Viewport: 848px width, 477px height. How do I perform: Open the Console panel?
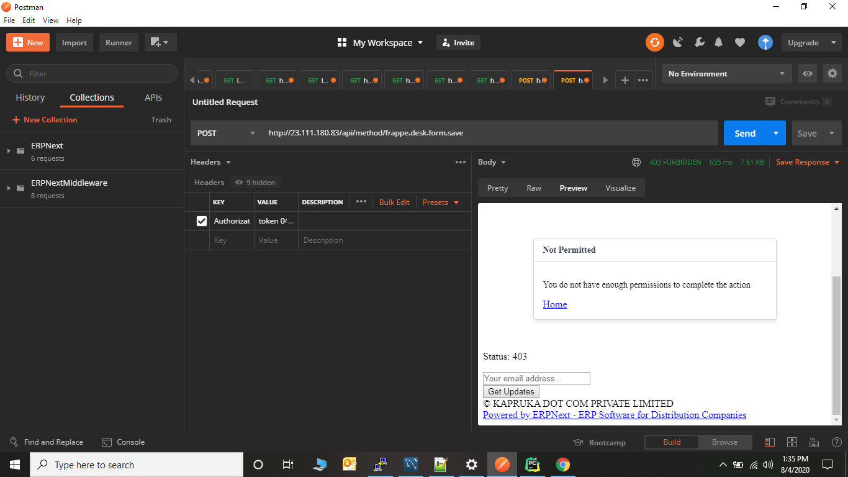click(x=123, y=442)
